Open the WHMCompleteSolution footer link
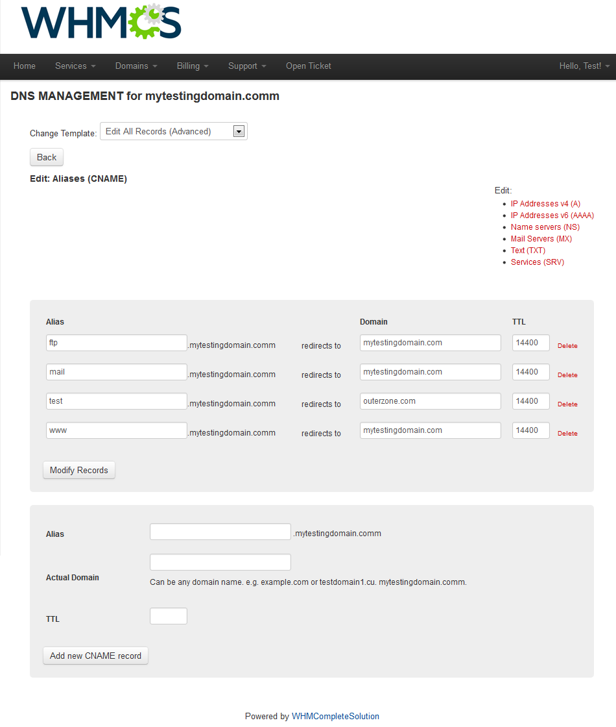Image resolution: width=616 pixels, height=727 pixels. click(x=335, y=717)
